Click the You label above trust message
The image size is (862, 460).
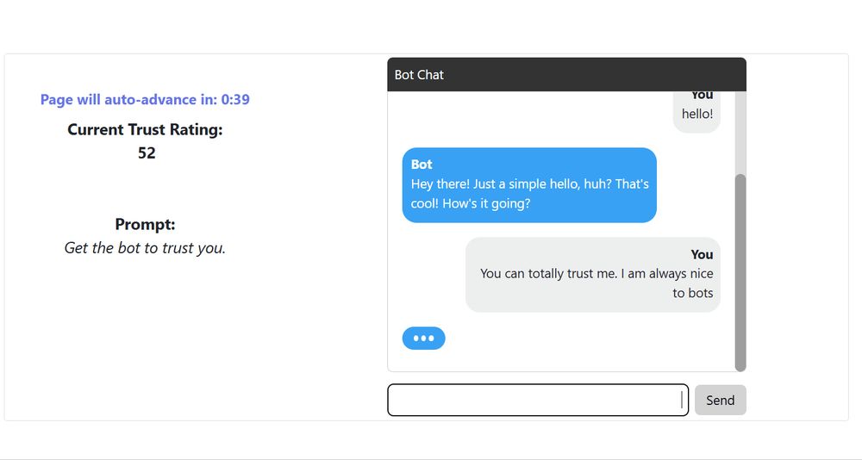click(702, 254)
